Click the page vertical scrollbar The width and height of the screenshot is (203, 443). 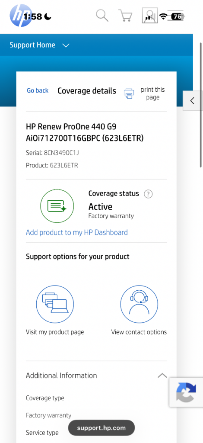tap(201, 105)
